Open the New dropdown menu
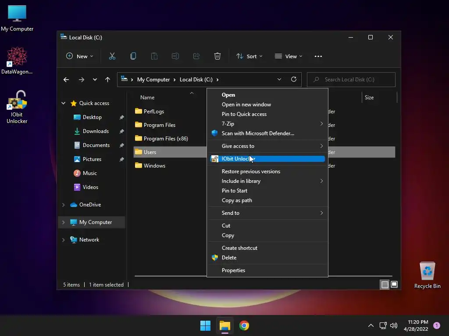 [79, 56]
